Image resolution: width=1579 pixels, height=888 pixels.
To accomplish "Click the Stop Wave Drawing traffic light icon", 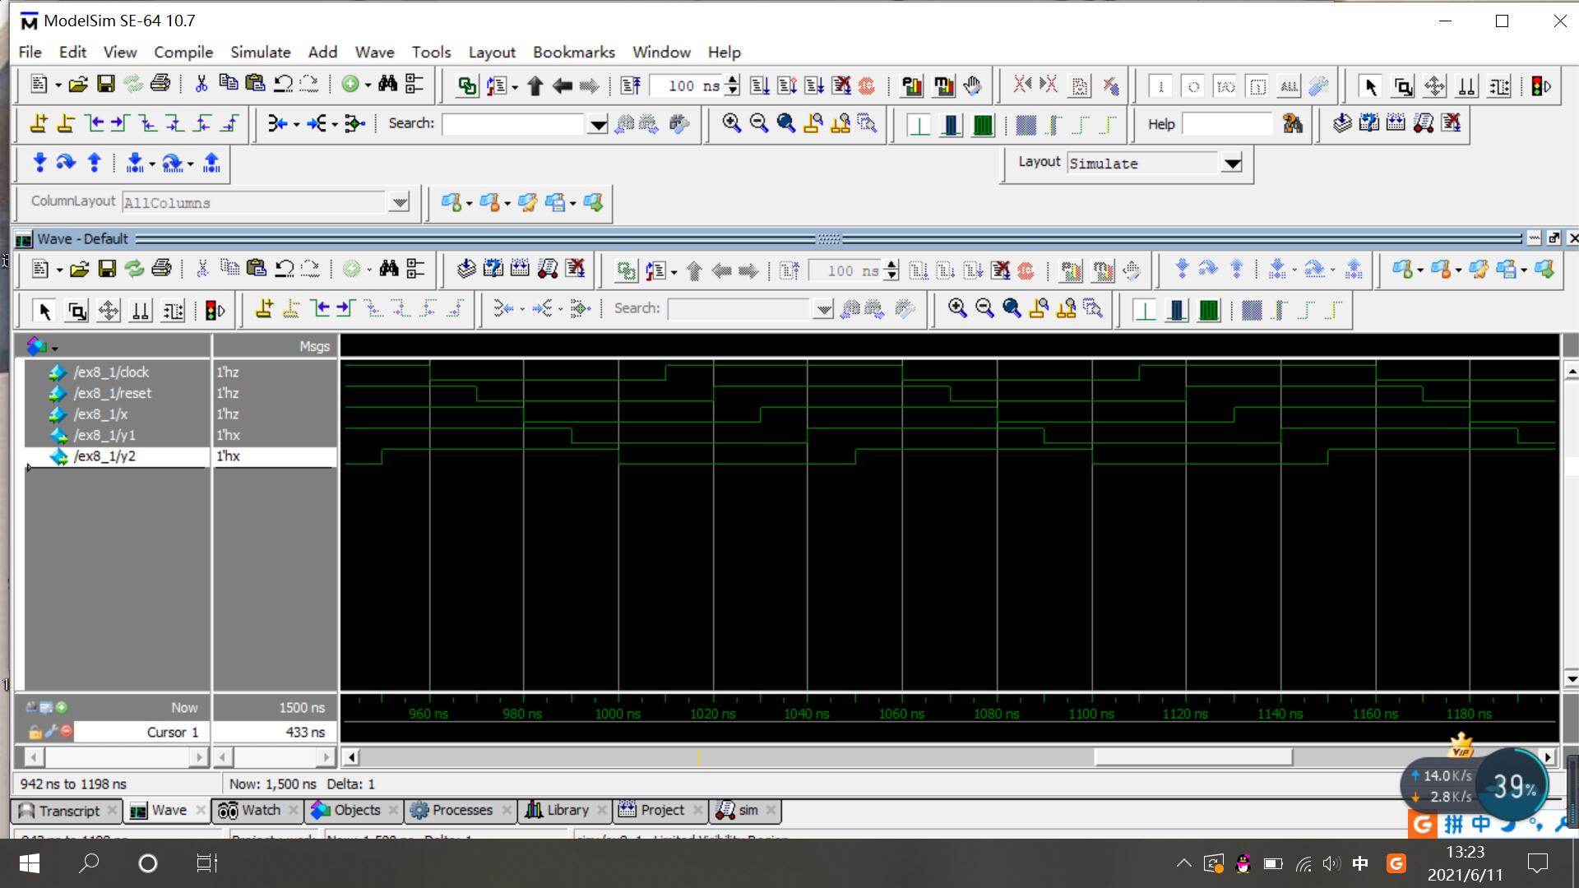I will [x=1540, y=86].
